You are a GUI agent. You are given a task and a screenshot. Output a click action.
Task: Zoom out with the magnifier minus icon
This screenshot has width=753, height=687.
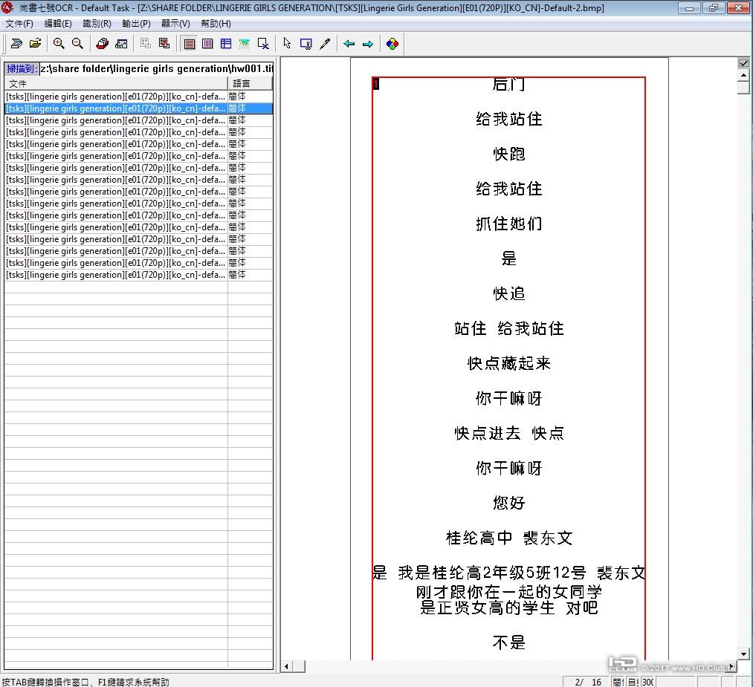pyautogui.click(x=77, y=44)
